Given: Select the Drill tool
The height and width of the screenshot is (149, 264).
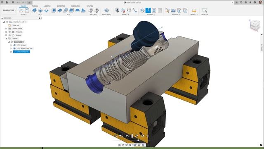Looking at the screenshot, I should click(x=91, y=10).
